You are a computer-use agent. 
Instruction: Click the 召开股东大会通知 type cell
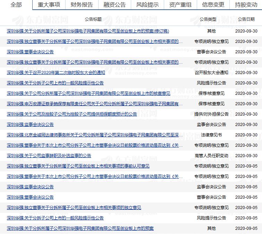[211, 73]
